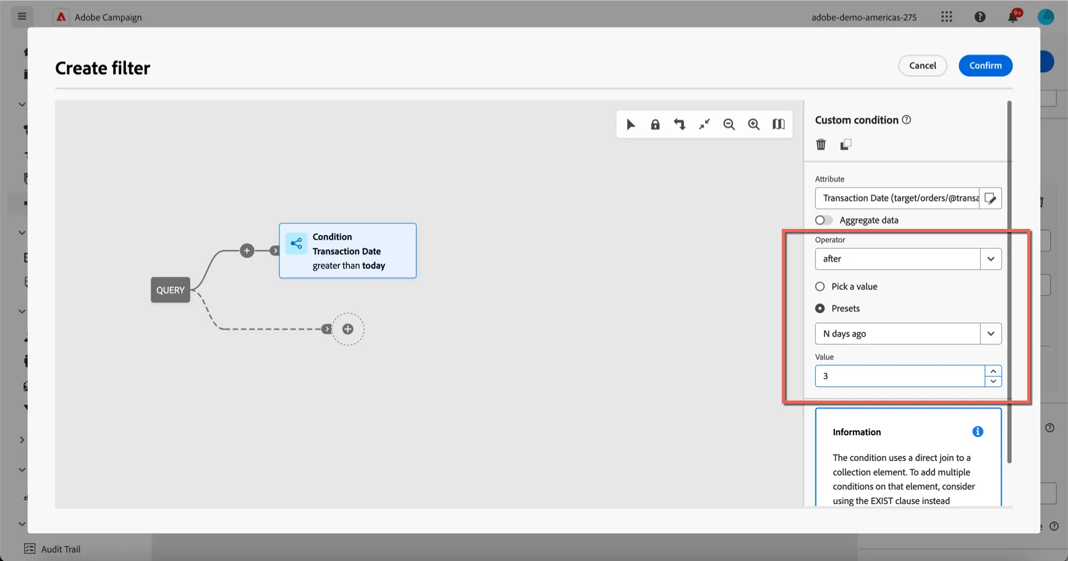Click arrow connector before Condition node
This screenshot has width=1068, height=561.
(x=275, y=251)
